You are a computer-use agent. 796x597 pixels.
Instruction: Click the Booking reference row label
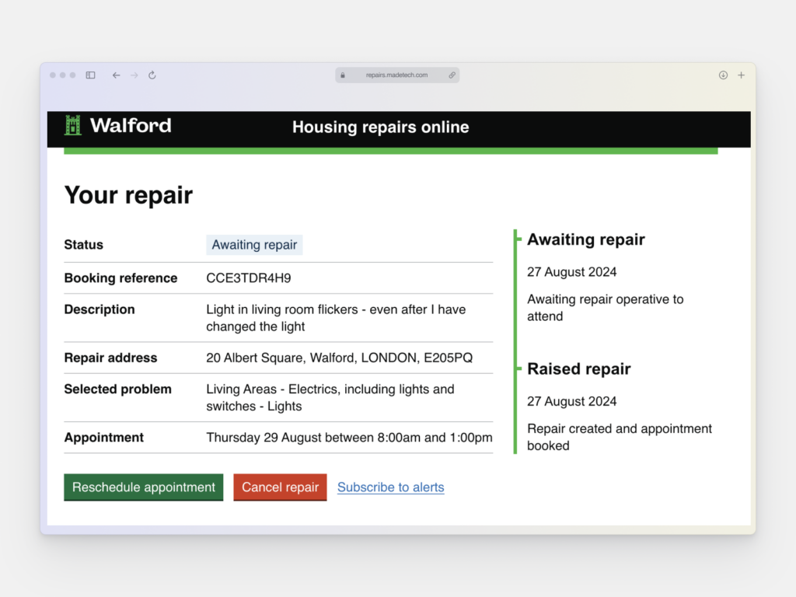[x=120, y=278]
